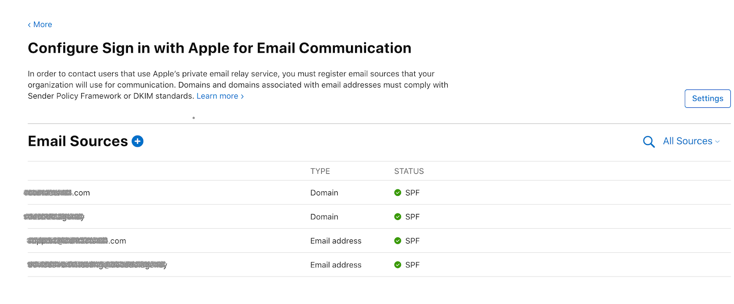Image resolution: width=734 pixels, height=304 pixels.
Task: Click the arrow after Learn more
Action: point(242,96)
